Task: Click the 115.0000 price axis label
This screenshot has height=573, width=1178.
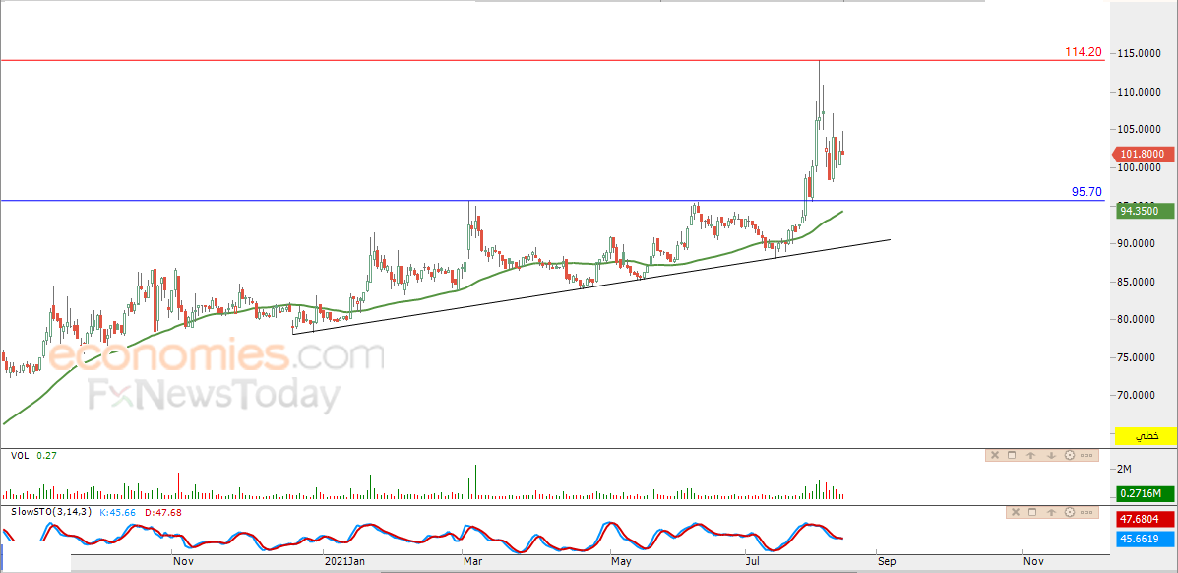Action: click(x=1141, y=53)
